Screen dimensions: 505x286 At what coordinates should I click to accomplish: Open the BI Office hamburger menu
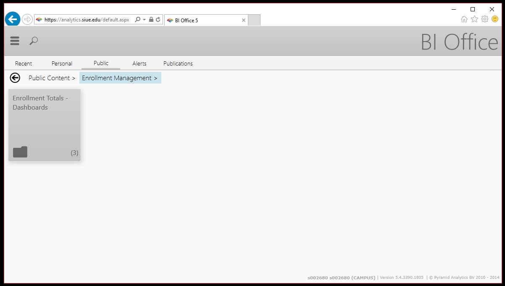click(x=15, y=41)
